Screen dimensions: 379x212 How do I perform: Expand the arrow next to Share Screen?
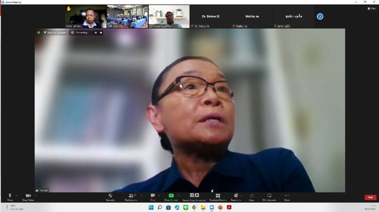178,196
